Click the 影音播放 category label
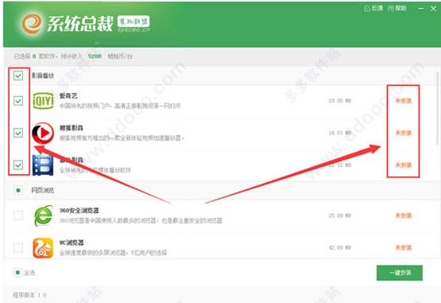 [43, 76]
